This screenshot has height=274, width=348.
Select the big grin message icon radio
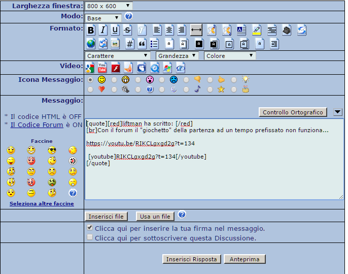click(x=114, y=80)
